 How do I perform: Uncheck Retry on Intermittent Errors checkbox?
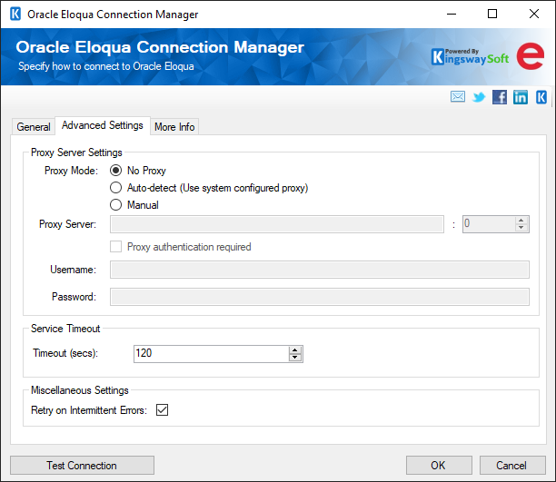coord(162,409)
